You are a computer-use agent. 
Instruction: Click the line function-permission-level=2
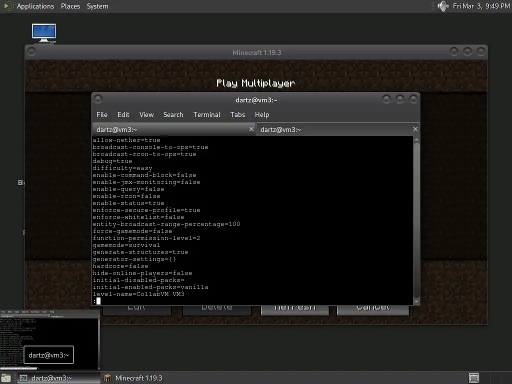click(x=146, y=238)
